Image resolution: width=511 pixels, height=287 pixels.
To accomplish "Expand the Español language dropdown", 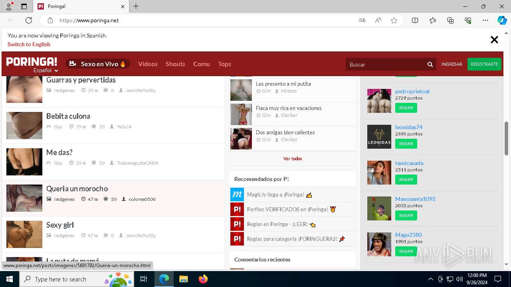I will [x=46, y=71].
